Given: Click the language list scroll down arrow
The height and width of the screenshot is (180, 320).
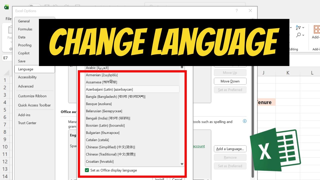Looking at the screenshot, I should coord(182,164).
